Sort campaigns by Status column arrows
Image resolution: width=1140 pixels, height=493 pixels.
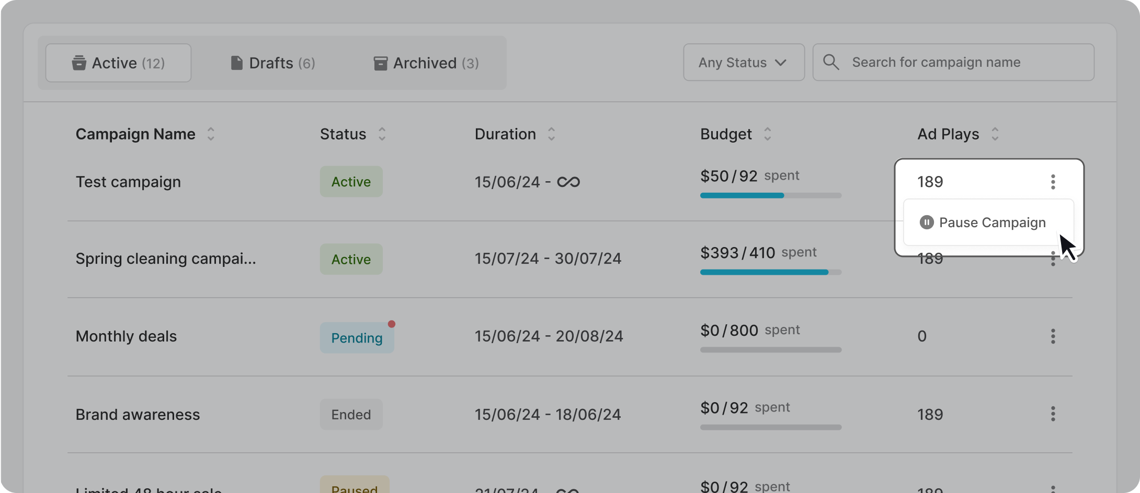tap(382, 134)
